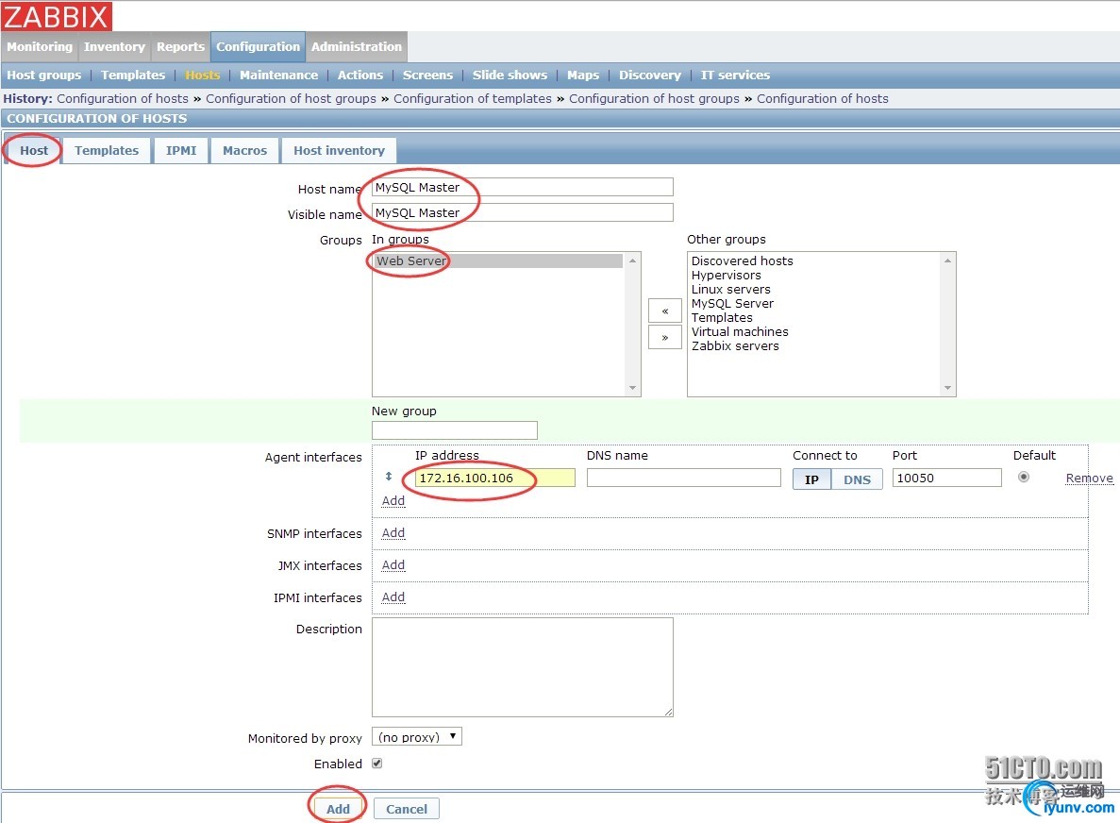This screenshot has width=1120, height=823.
Task: Open the Reports menu
Action: tap(181, 46)
